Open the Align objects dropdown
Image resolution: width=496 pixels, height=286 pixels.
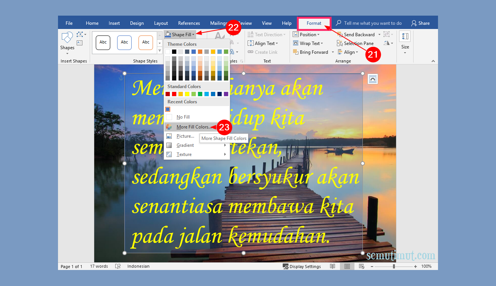point(348,52)
